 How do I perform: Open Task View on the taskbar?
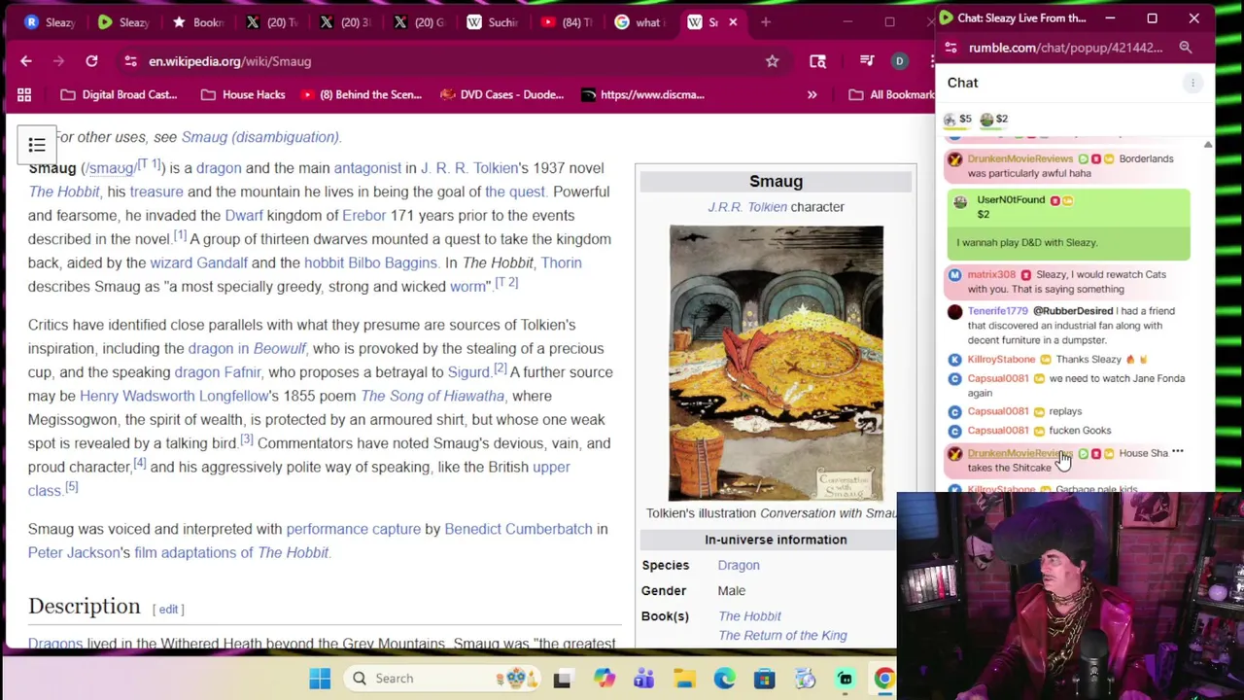[x=562, y=679]
